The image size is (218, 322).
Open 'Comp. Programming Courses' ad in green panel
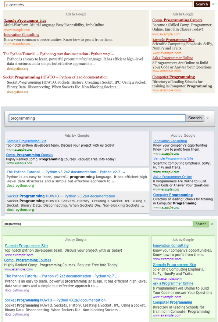pyautogui.click(x=28, y=260)
